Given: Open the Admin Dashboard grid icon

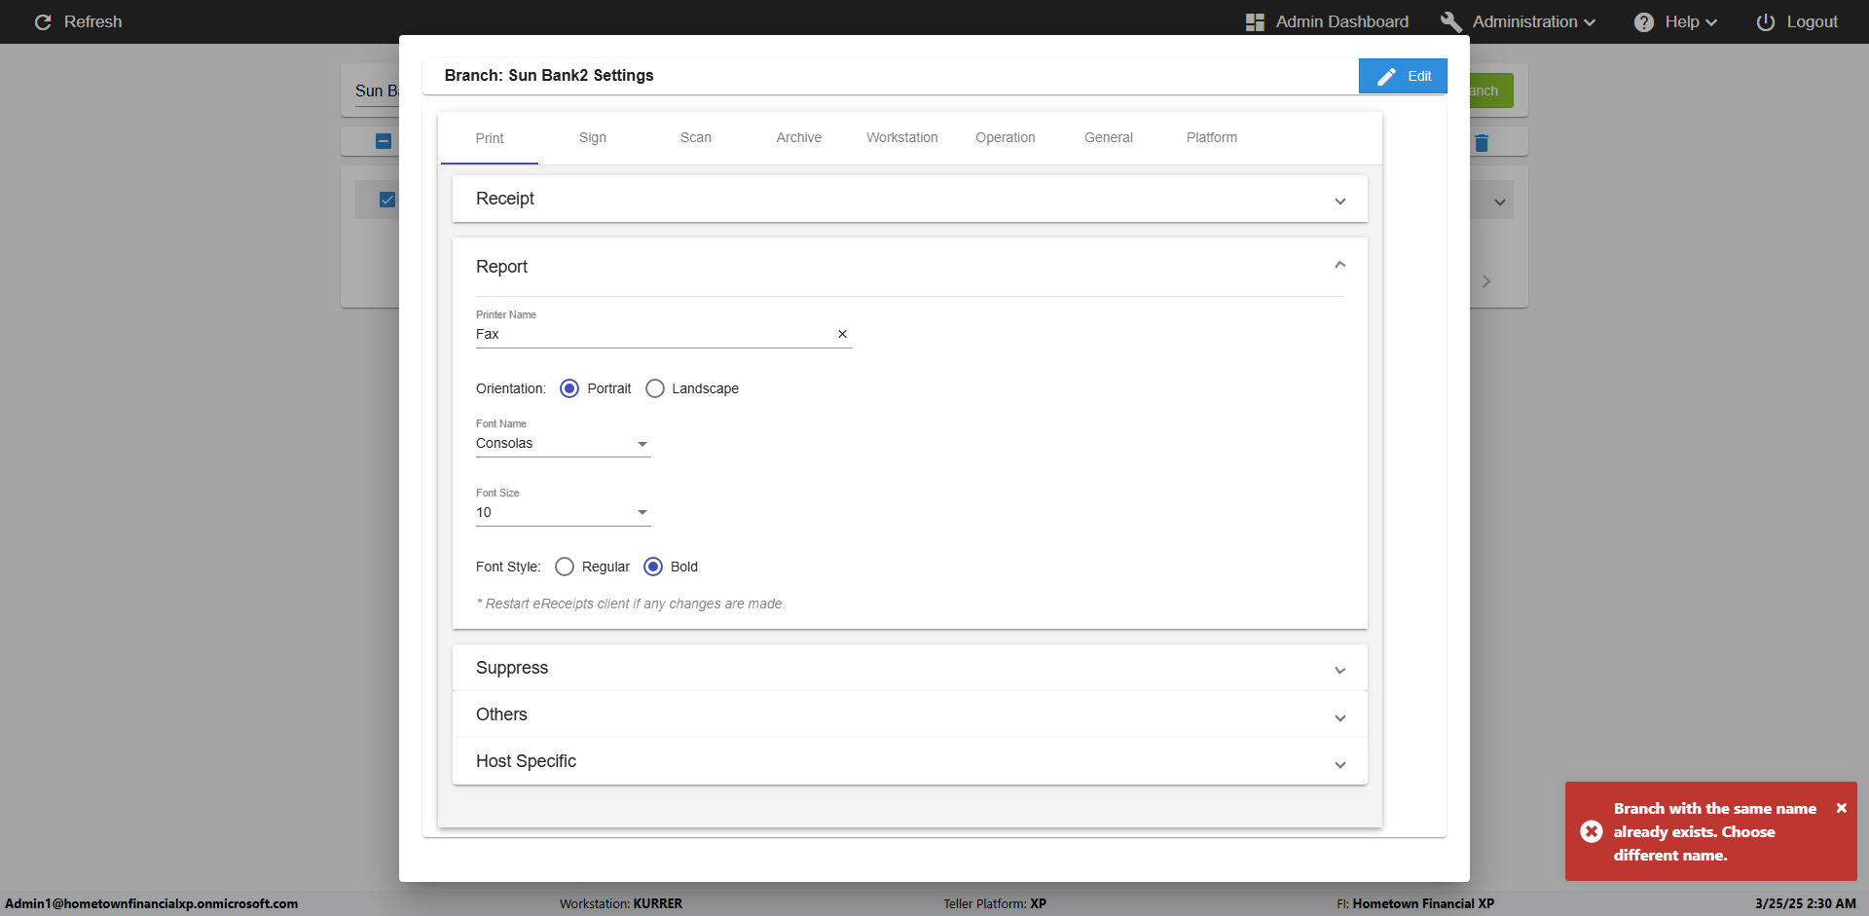Looking at the screenshot, I should [x=1255, y=22].
